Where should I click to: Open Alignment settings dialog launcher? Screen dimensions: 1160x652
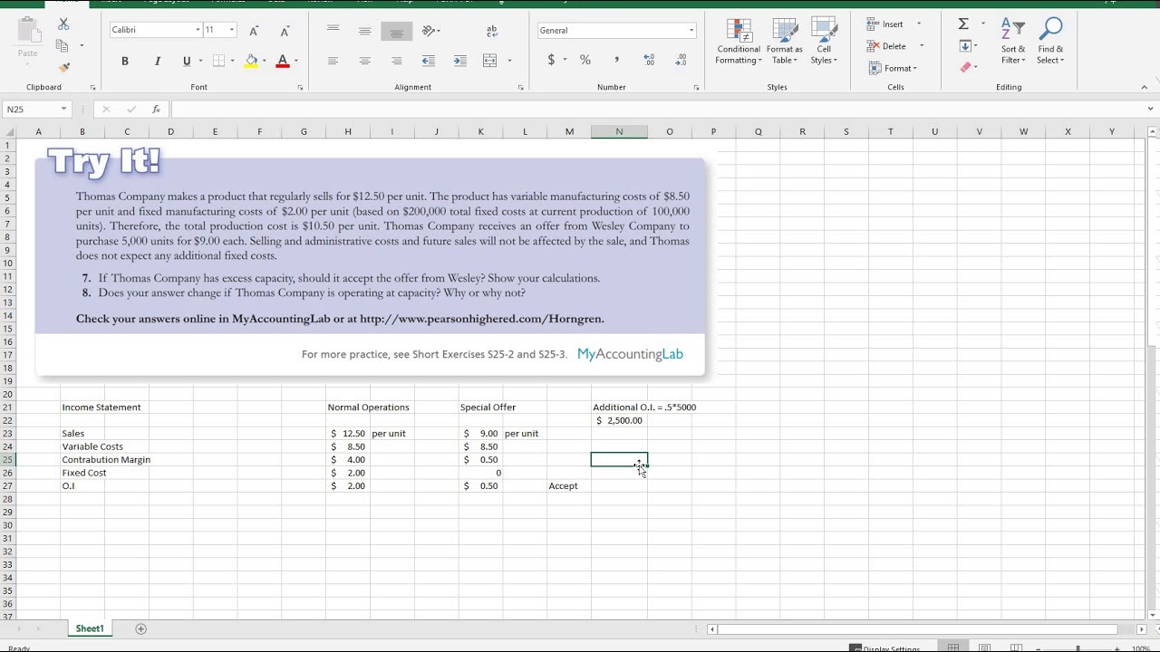(520, 88)
